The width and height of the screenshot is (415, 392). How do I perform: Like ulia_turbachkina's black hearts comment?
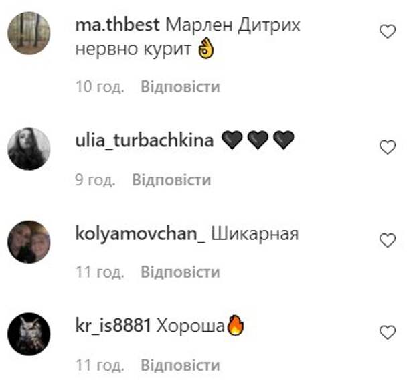pyautogui.click(x=388, y=147)
